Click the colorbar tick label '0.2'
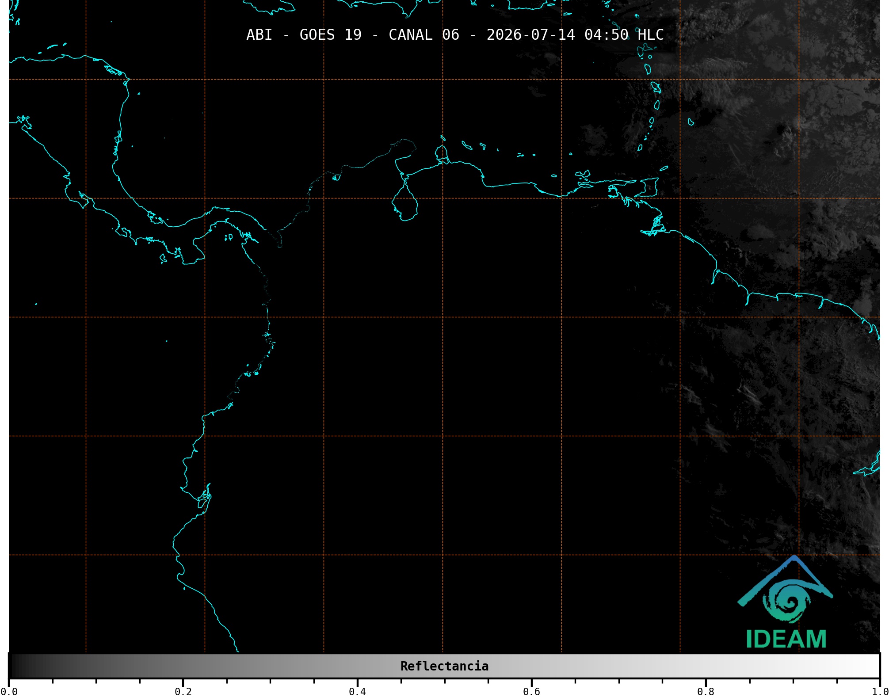Screen dimensions: 889x697 coord(183,692)
